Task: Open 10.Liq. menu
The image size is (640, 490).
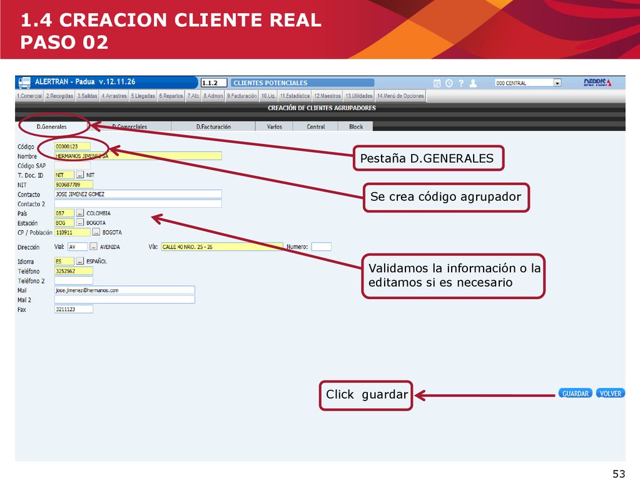Action: 268,96
